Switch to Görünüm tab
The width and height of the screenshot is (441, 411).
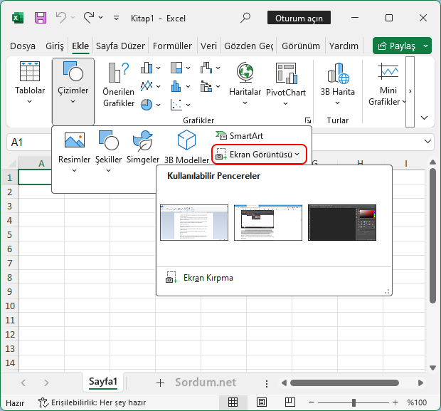tap(301, 46)
